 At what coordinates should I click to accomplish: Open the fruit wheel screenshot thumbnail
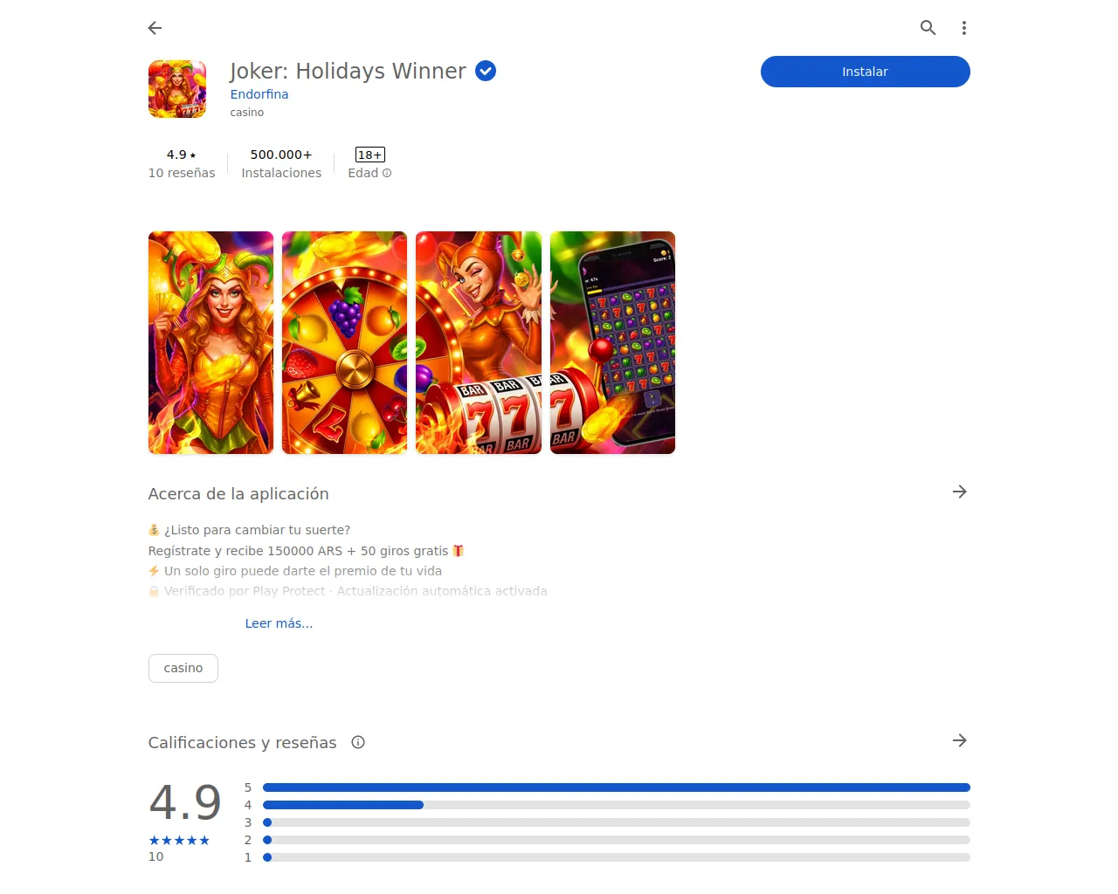(x=344, y=342)
